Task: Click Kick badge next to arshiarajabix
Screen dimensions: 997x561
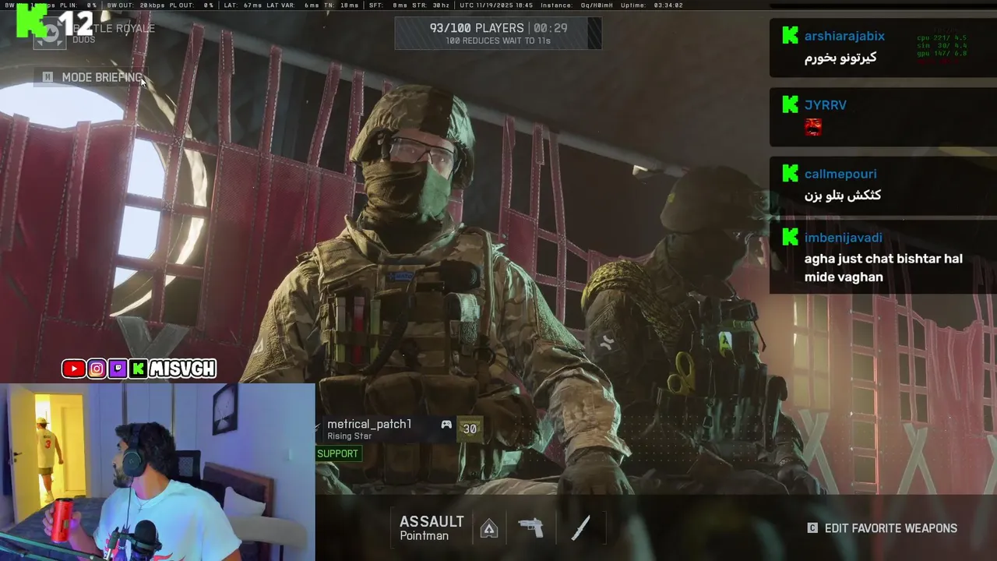Action: click(790, 35)
